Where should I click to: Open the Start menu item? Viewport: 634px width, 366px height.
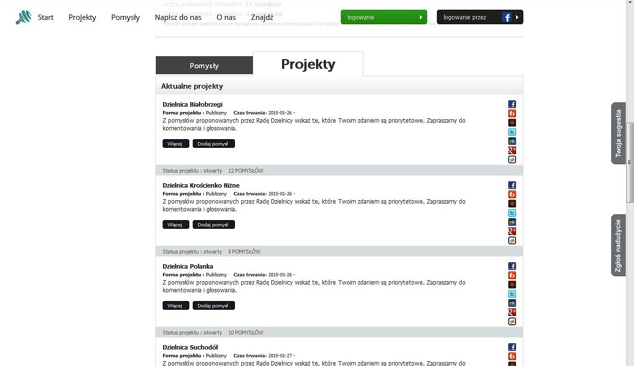coord(46,17)
